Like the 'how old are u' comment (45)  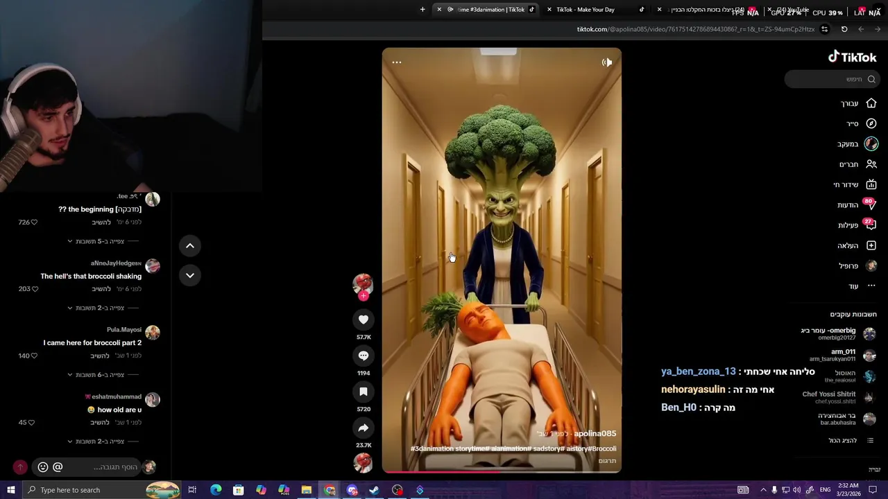tap(31, 423)
